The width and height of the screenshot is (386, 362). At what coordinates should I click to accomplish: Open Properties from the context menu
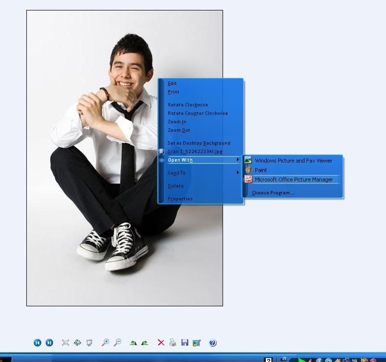pos(180,199)
